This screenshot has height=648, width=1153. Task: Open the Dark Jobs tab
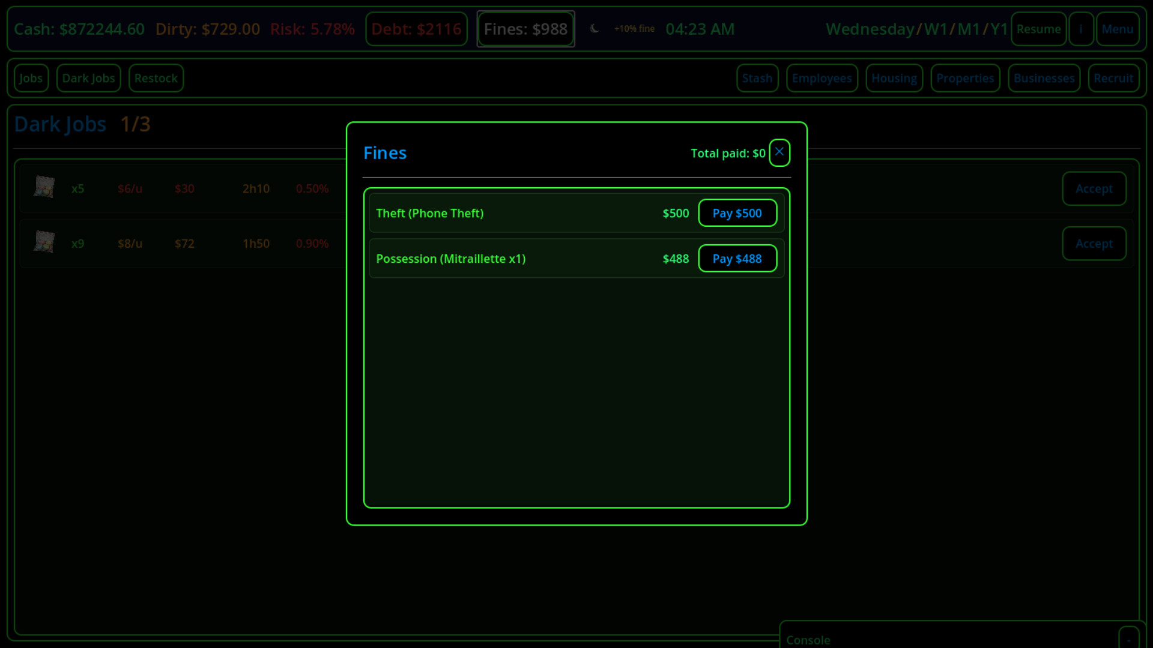[x=88, y=78]
